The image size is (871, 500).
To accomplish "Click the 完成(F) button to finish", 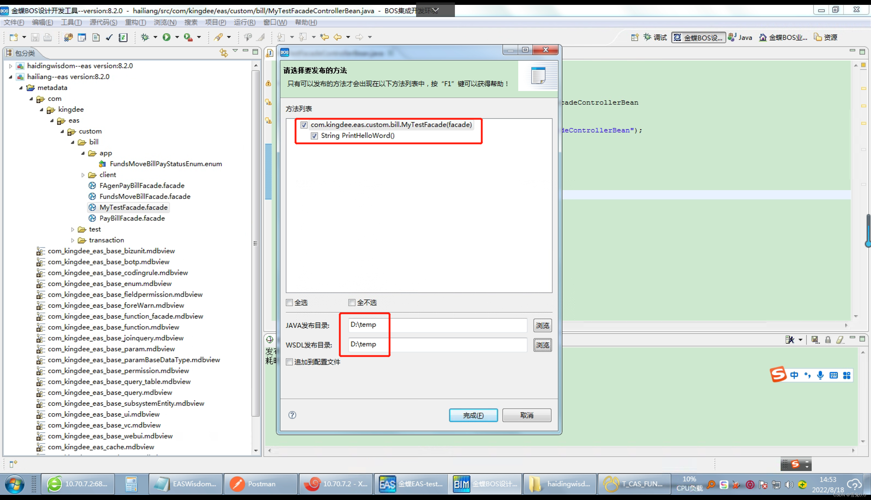I will [x=473, y=415].
